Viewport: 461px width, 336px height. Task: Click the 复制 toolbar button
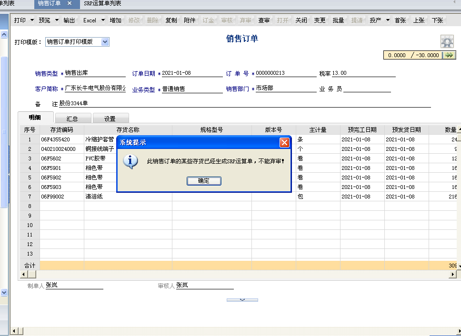pos(171,20)
